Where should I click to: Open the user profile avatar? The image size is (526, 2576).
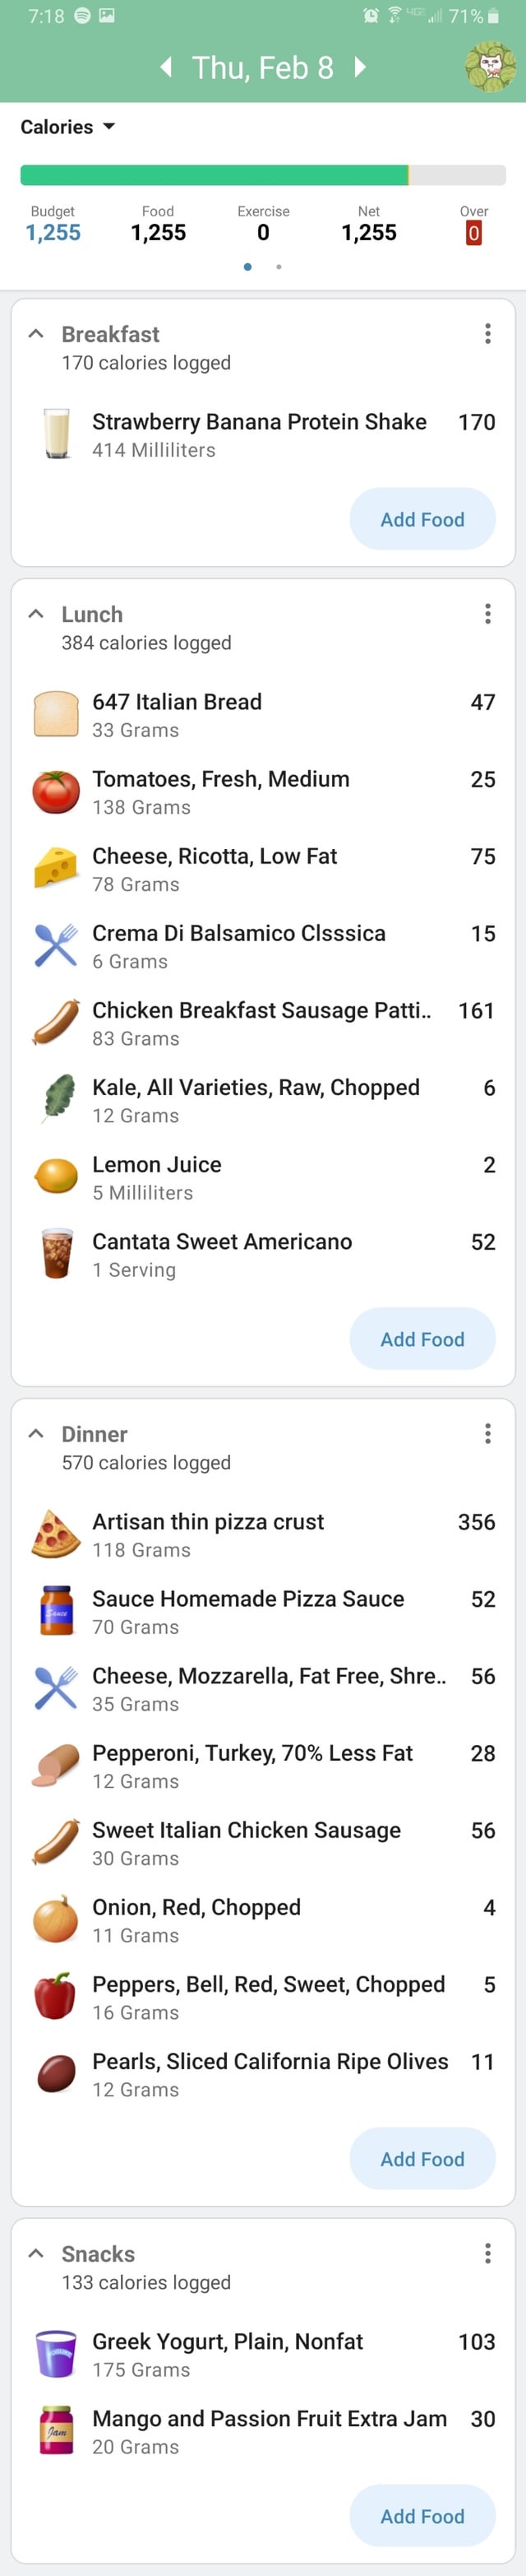490,66
